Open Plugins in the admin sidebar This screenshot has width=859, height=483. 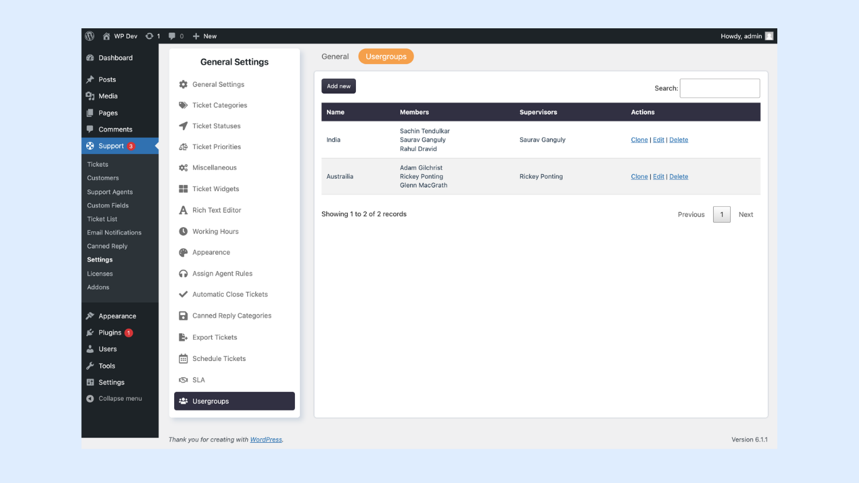(x=109, y=333)
